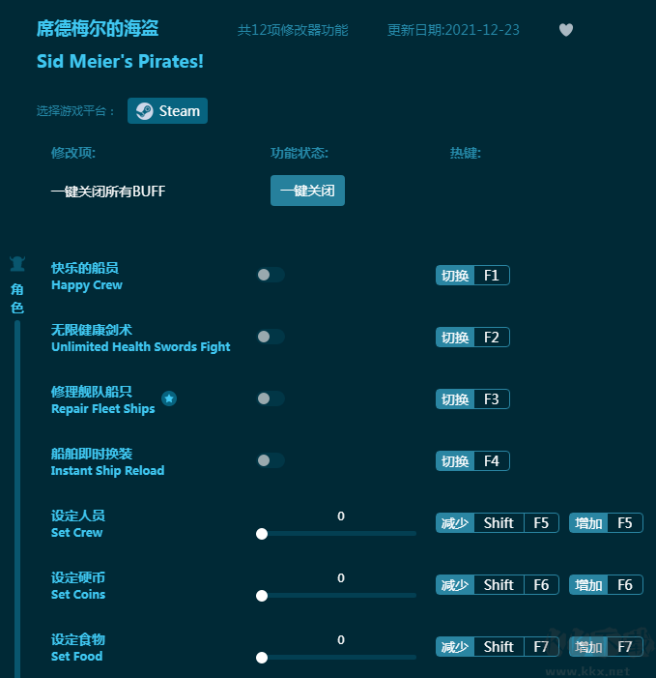
Task: Click the Set Coins label
Action: click(x=78, y=594)
